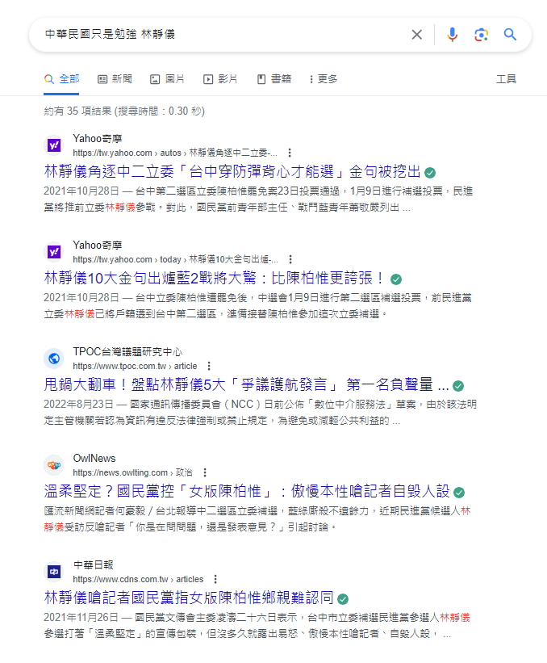Image resolution: width=547 pixels, height=663 pixels.
Task: Click the TPOC台灣議題研究中心 site name
Action: tap(127, 352)
